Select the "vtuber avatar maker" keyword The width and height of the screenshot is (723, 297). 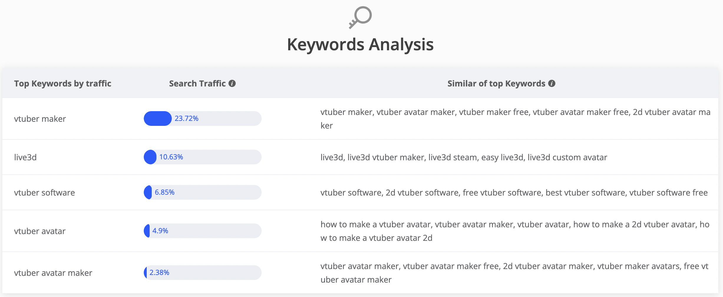pos(53,273)
